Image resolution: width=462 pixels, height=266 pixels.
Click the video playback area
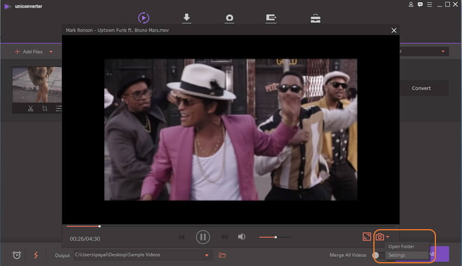[230, 129]
